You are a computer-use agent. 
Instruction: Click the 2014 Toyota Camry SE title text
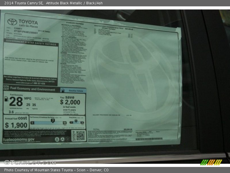tap(24, 3)
